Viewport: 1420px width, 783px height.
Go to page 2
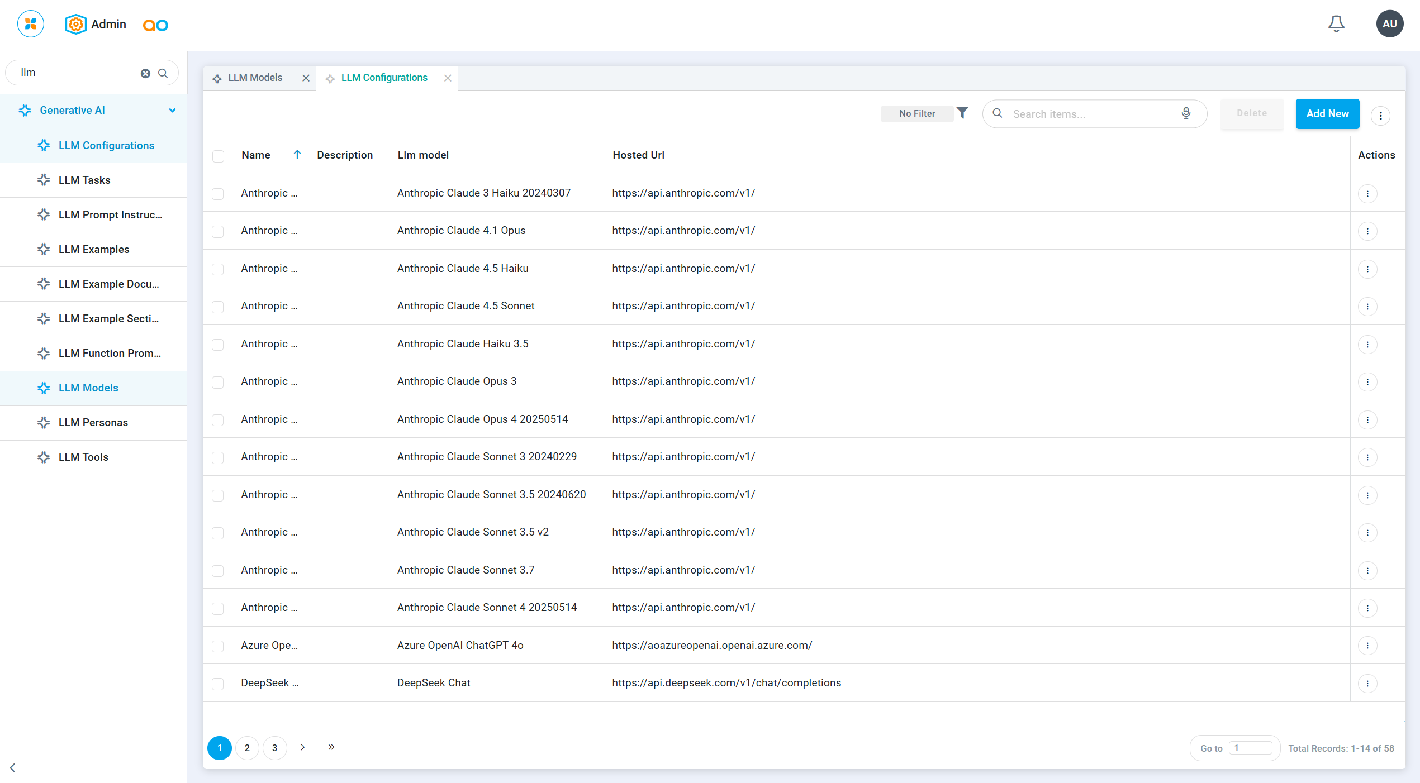tap(247, 748)
